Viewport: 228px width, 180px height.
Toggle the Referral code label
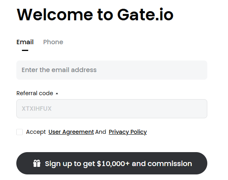coord(35,93)
